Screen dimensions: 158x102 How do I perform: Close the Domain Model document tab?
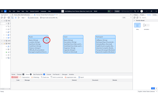[x=57, y=15]
